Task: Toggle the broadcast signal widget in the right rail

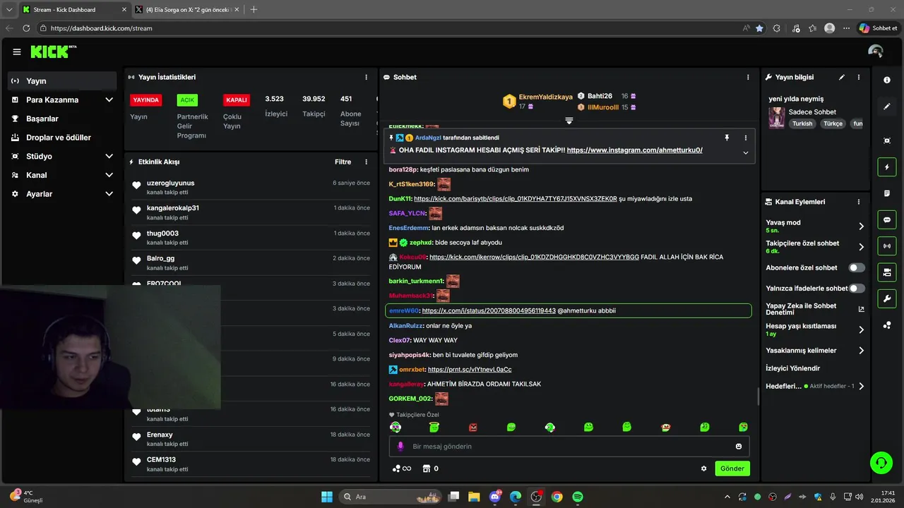Action: coord(887,246)
